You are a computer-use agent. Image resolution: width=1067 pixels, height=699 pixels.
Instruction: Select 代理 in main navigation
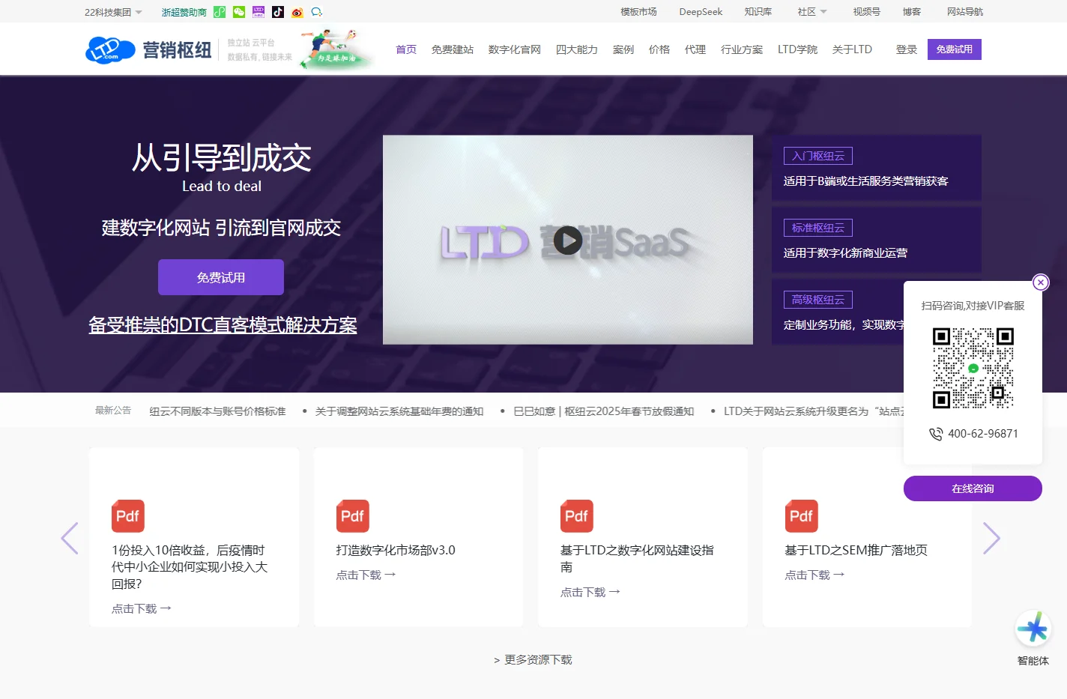[695, 49]
